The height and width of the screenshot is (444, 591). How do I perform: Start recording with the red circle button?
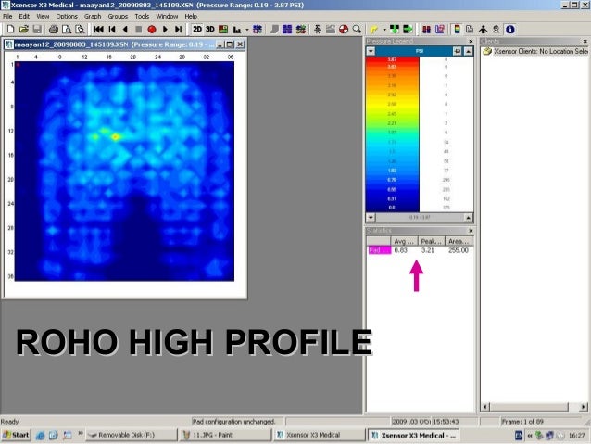[x=152, y=29]
